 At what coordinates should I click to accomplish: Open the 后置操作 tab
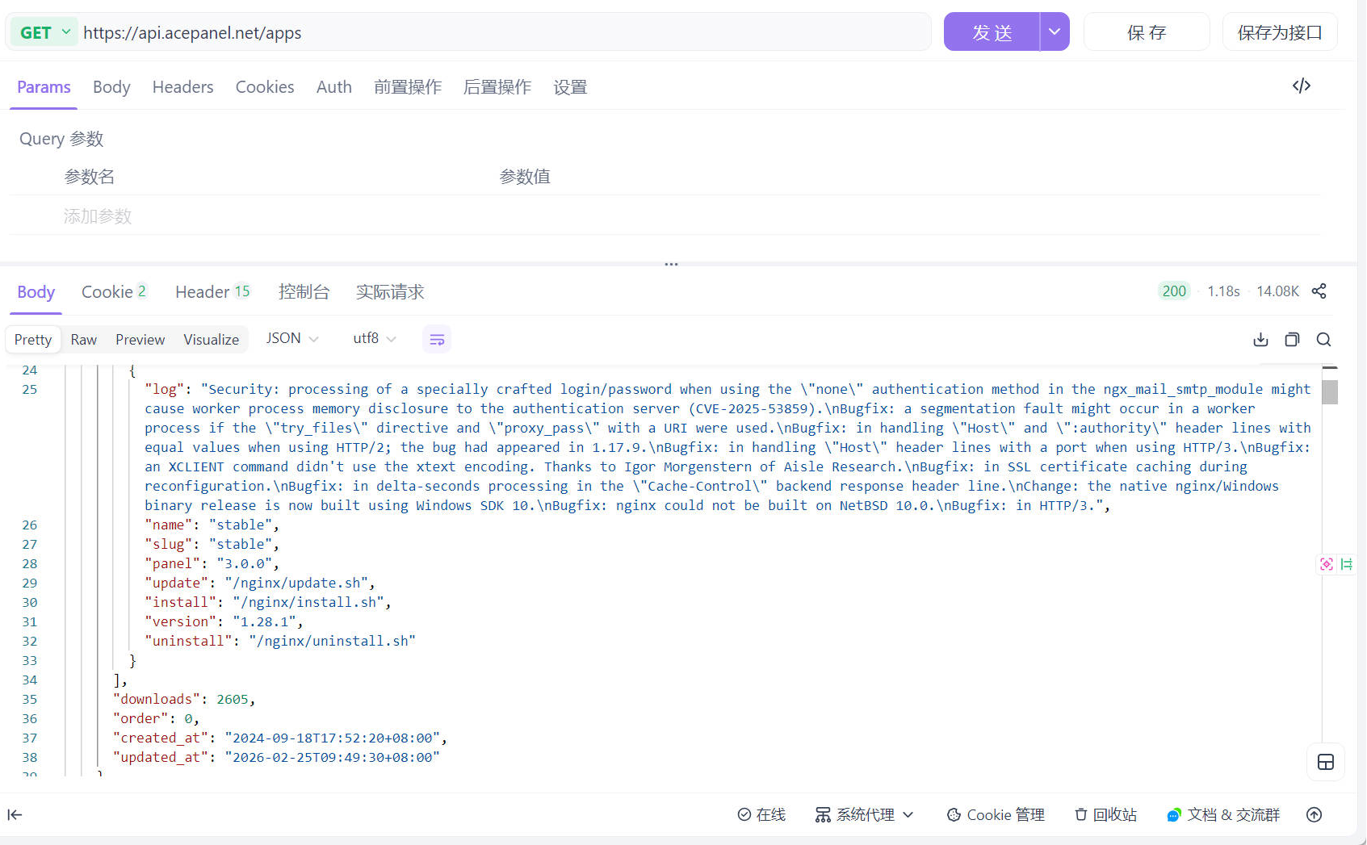(497, 87)
